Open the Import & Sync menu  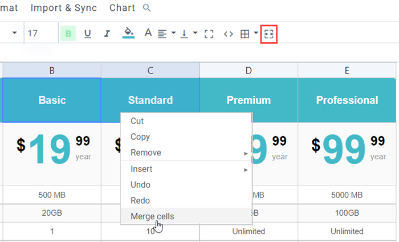click(64, 8)
